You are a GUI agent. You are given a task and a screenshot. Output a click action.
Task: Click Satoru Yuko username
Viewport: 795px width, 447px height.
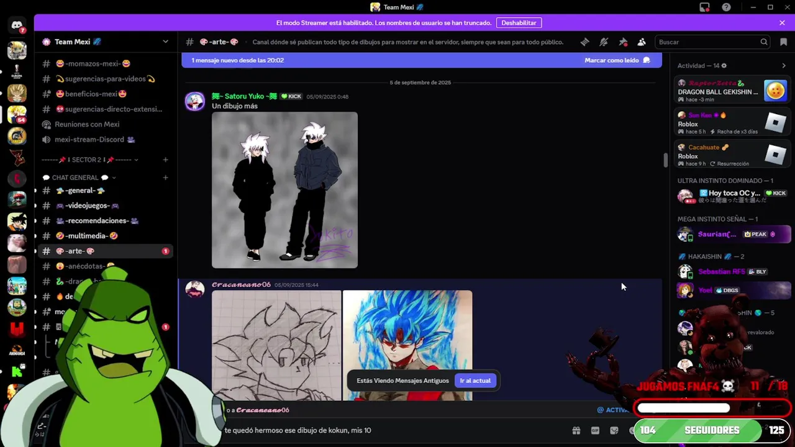pos(244,96)
